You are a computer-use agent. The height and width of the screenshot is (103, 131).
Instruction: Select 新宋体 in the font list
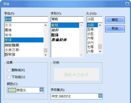(24, 54)
